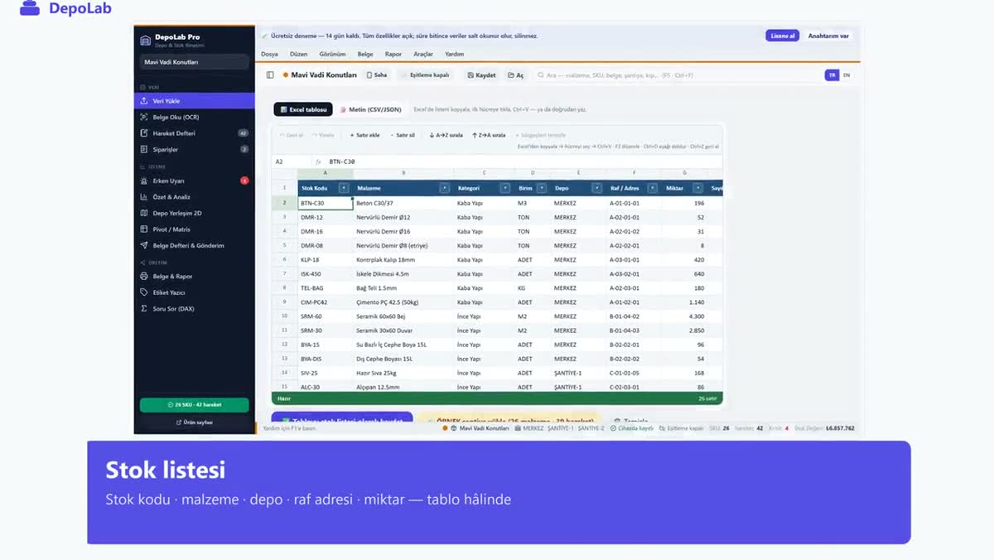Open Miktar column filter dropdown
The image size is (994, 560).
tap(698, 188)
